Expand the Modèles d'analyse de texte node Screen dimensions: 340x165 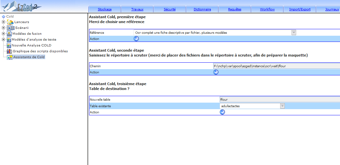[x=3, y=40]
